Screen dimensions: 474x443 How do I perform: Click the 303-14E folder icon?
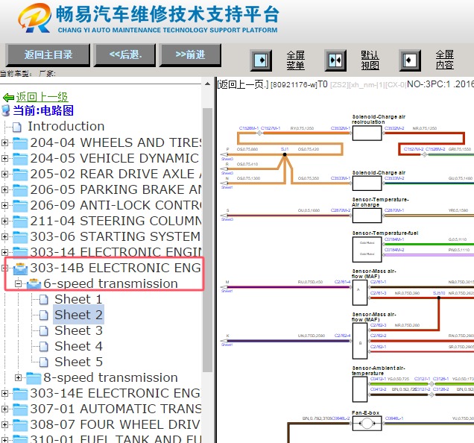pos(20,394)
